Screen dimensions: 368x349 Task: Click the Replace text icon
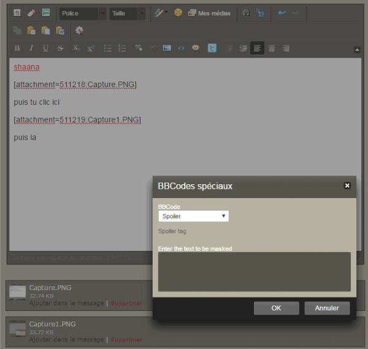tap(260, 13)
